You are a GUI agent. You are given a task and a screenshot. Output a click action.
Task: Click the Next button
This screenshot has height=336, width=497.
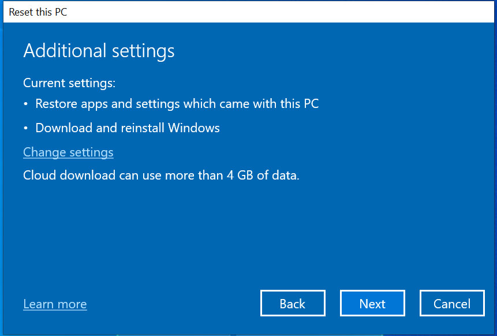[x=372, y=303]
